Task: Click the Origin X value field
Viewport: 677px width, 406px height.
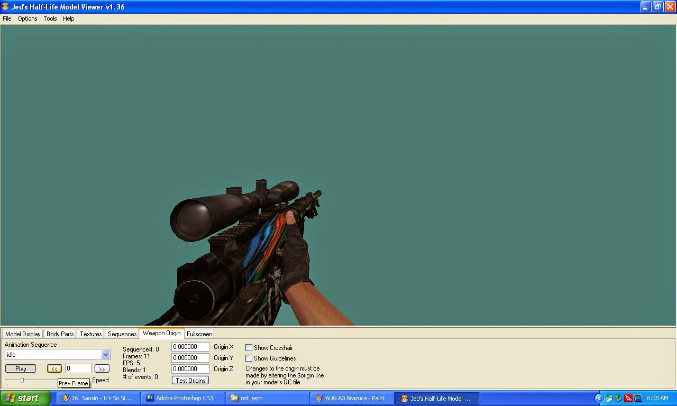Action: click(x=190, y=347)
